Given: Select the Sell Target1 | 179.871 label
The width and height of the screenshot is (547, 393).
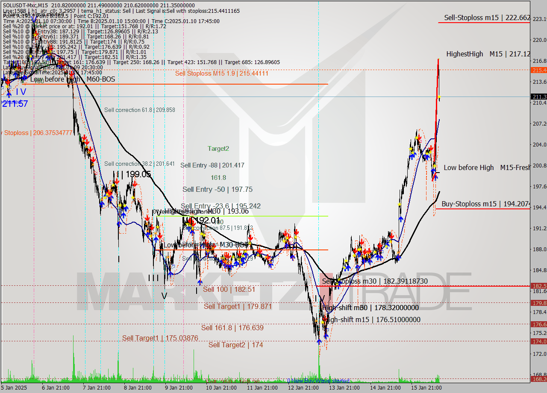Looking at the screenshot, I should coord(238,306).
